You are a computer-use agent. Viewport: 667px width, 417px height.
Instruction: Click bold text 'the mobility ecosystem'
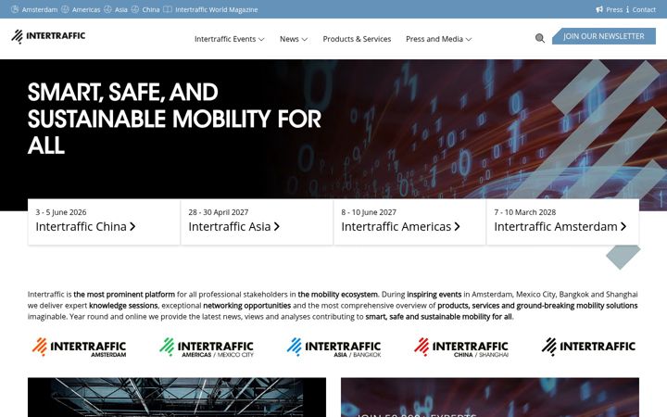(x=337, y=294)
